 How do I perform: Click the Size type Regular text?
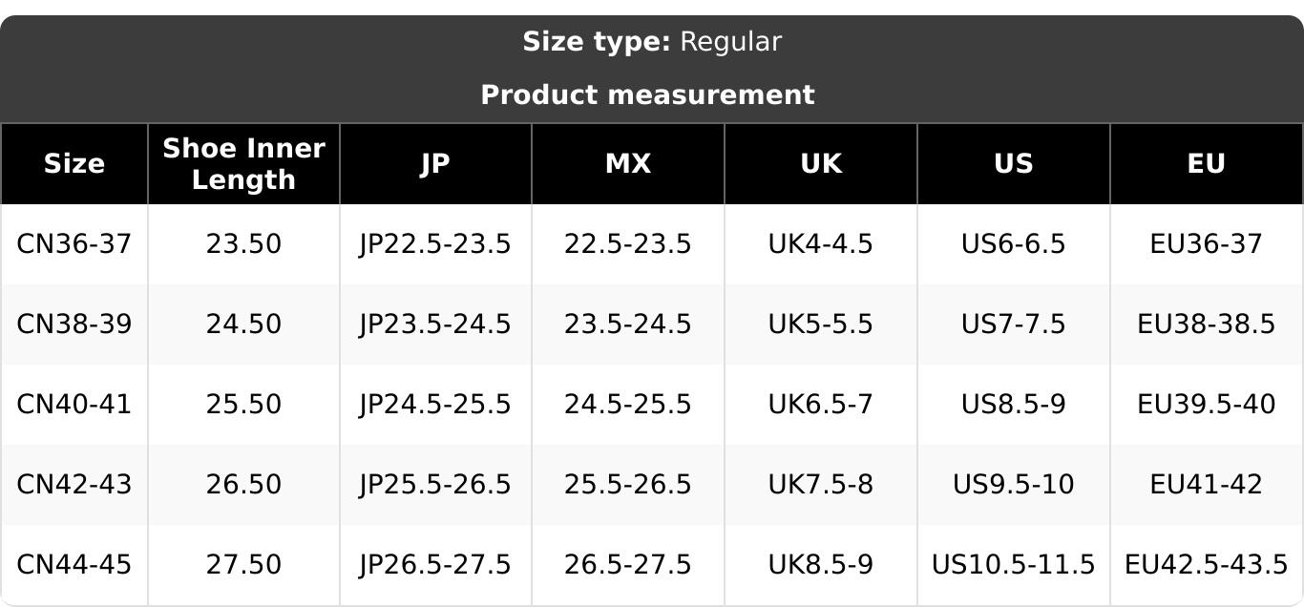pyautogui.click(x=652, y=42)
